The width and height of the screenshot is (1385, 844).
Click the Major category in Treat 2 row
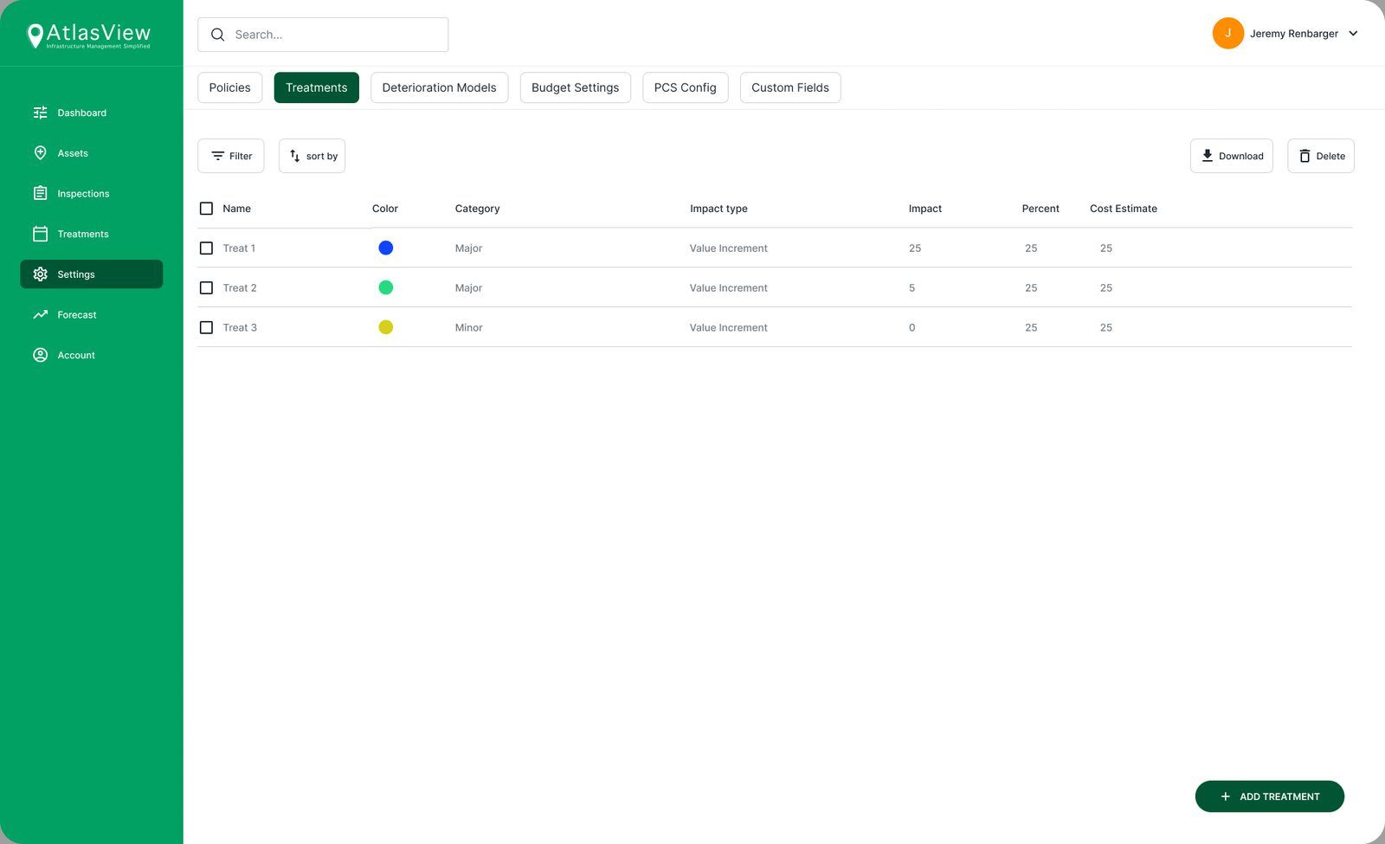[468, 288]
